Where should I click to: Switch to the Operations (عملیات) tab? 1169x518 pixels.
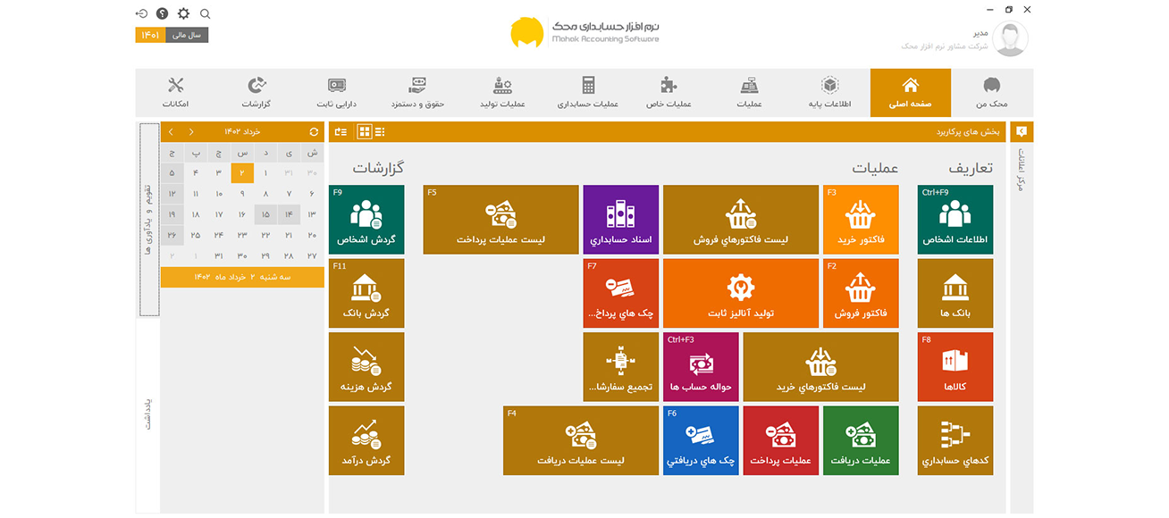(749, 93)
